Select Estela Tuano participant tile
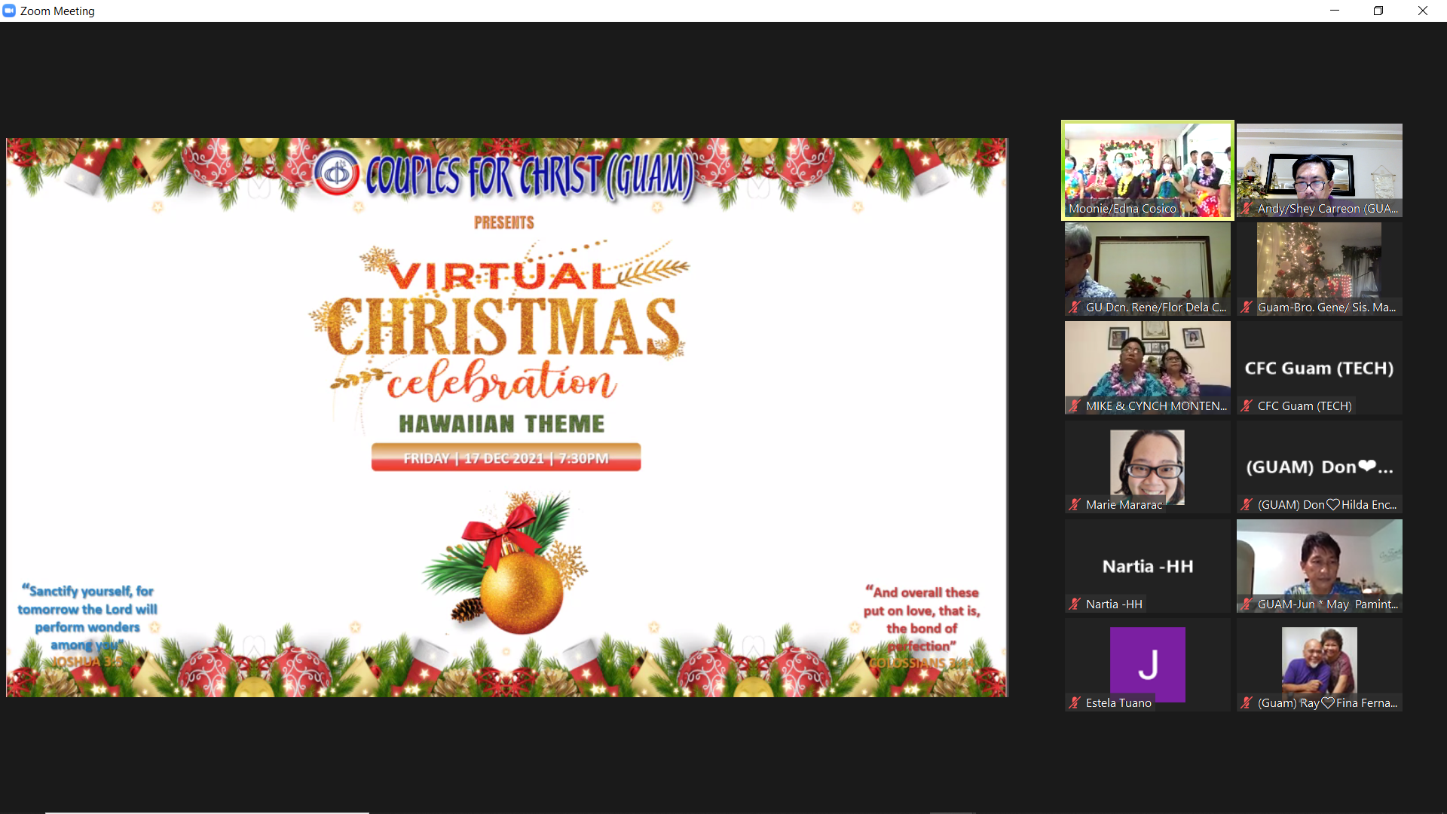 [1147, 665]
